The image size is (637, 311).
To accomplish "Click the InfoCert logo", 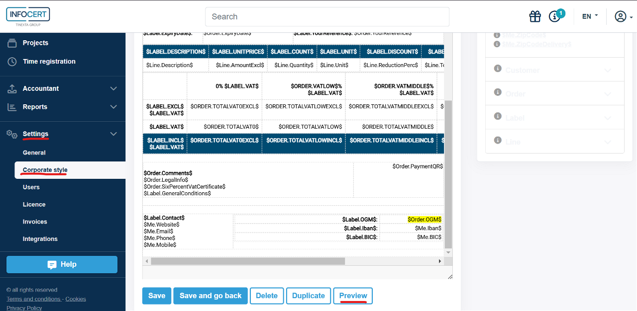I will [x=28, y=16].
